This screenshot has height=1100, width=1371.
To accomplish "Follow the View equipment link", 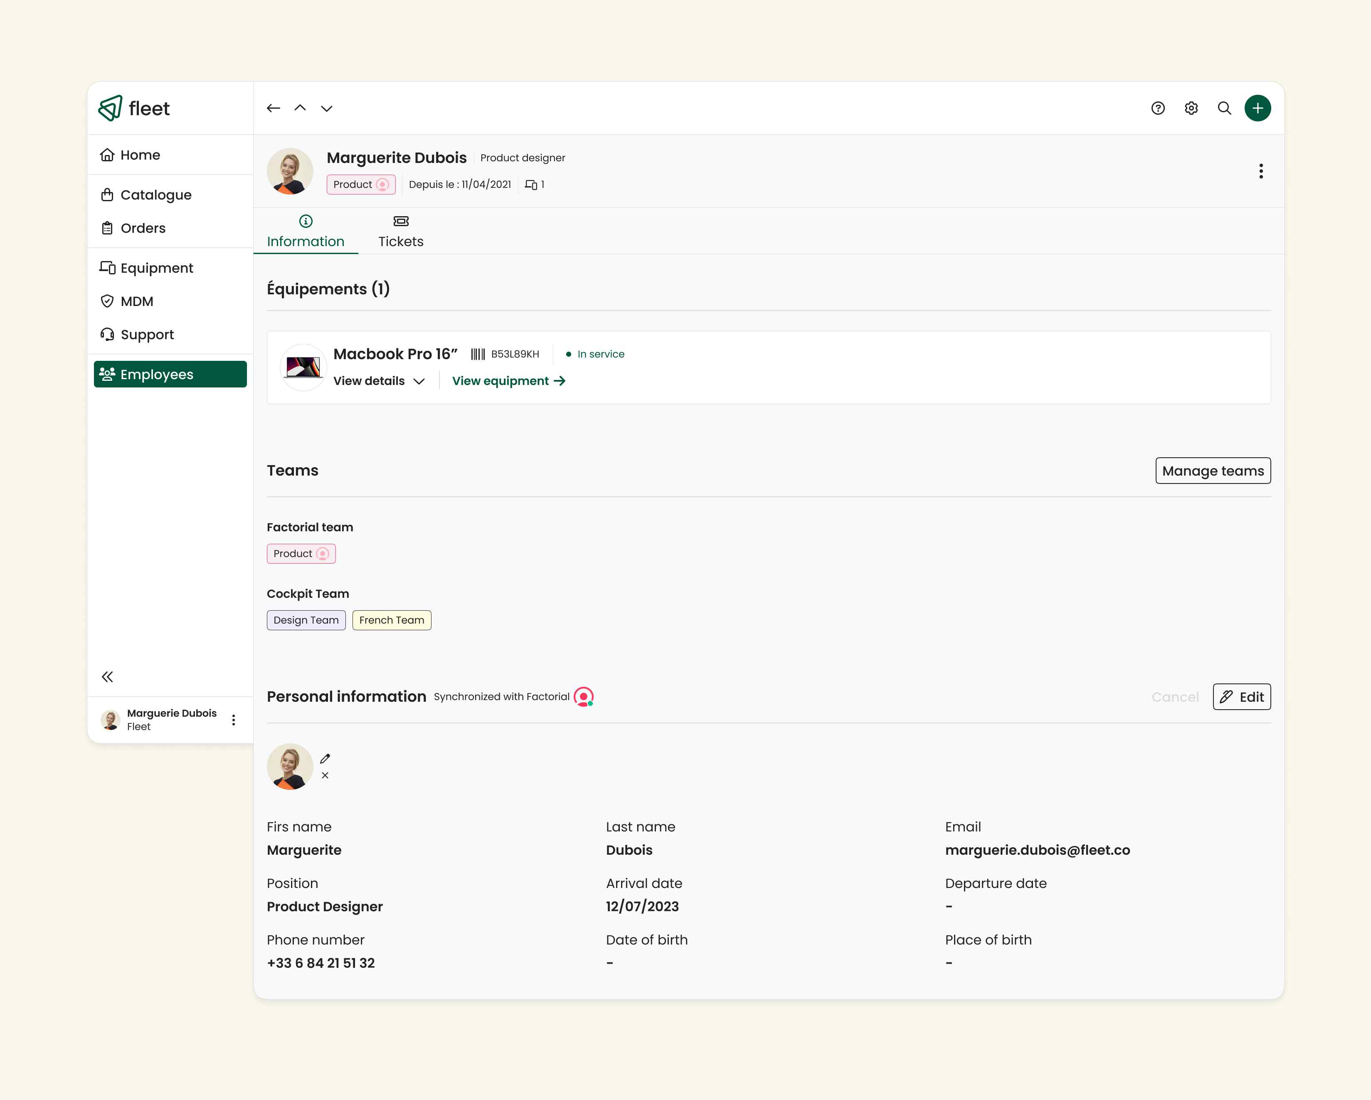I will [x=508, y=381].
